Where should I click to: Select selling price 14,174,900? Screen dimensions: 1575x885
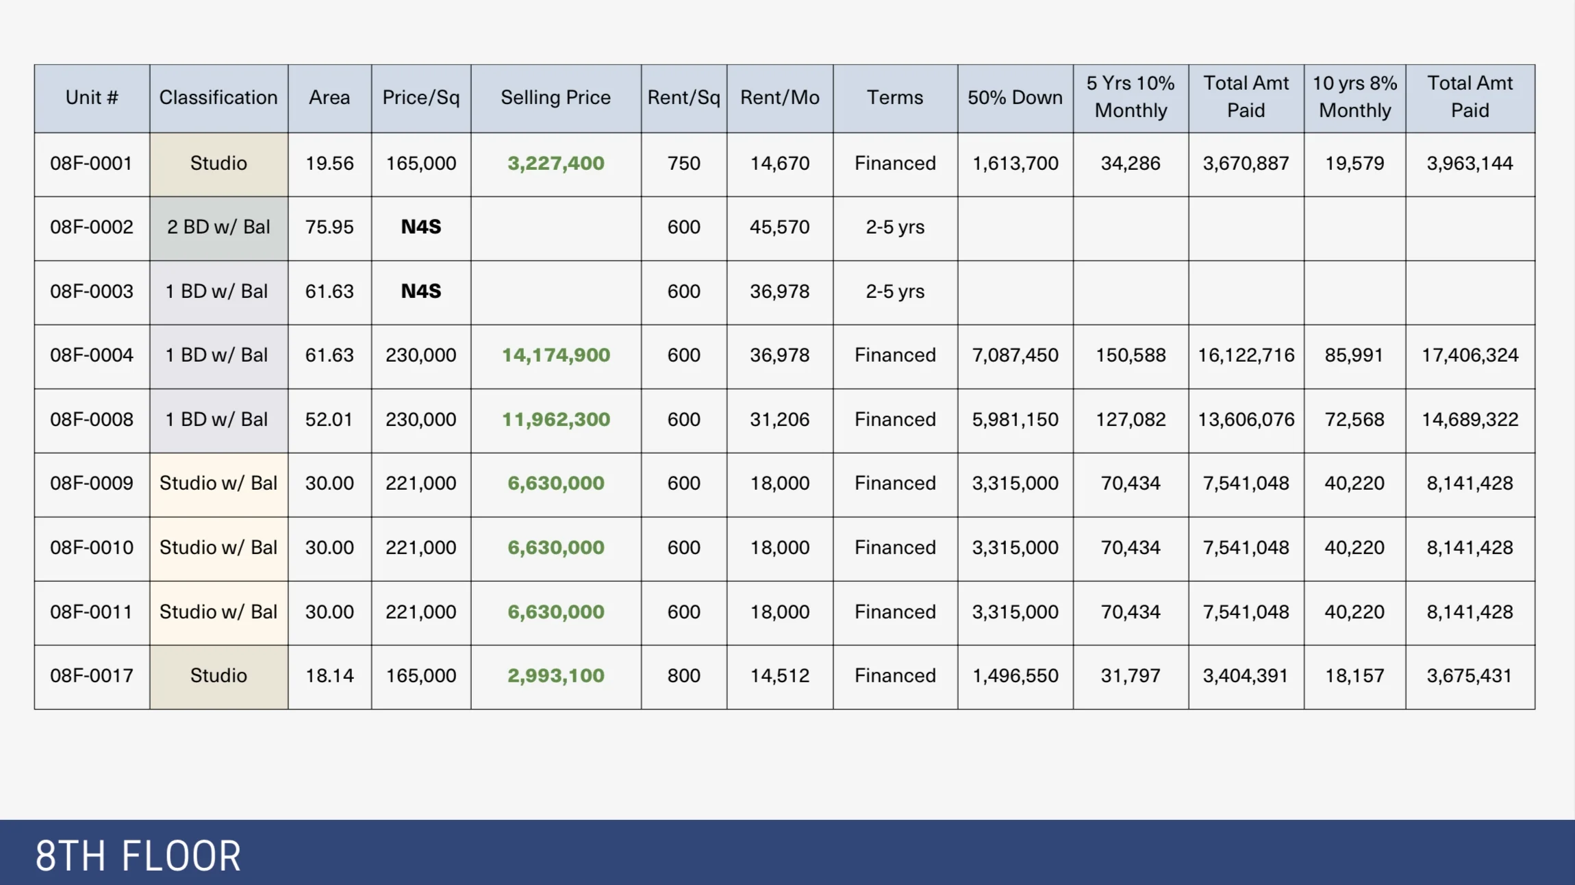[x=555, y=355]
